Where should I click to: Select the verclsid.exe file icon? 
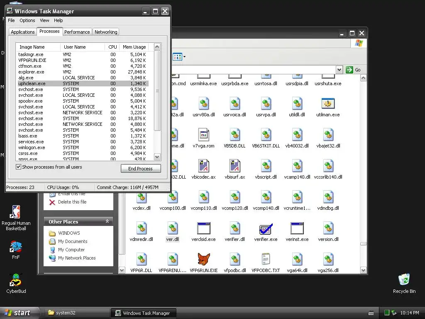[203, 228]
